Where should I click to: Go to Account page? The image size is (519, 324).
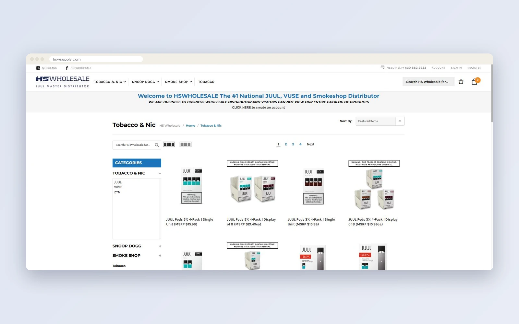(438, 68)
